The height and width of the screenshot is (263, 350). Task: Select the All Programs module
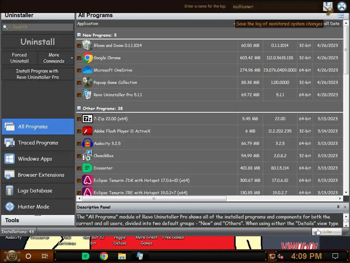pos(38,127)
